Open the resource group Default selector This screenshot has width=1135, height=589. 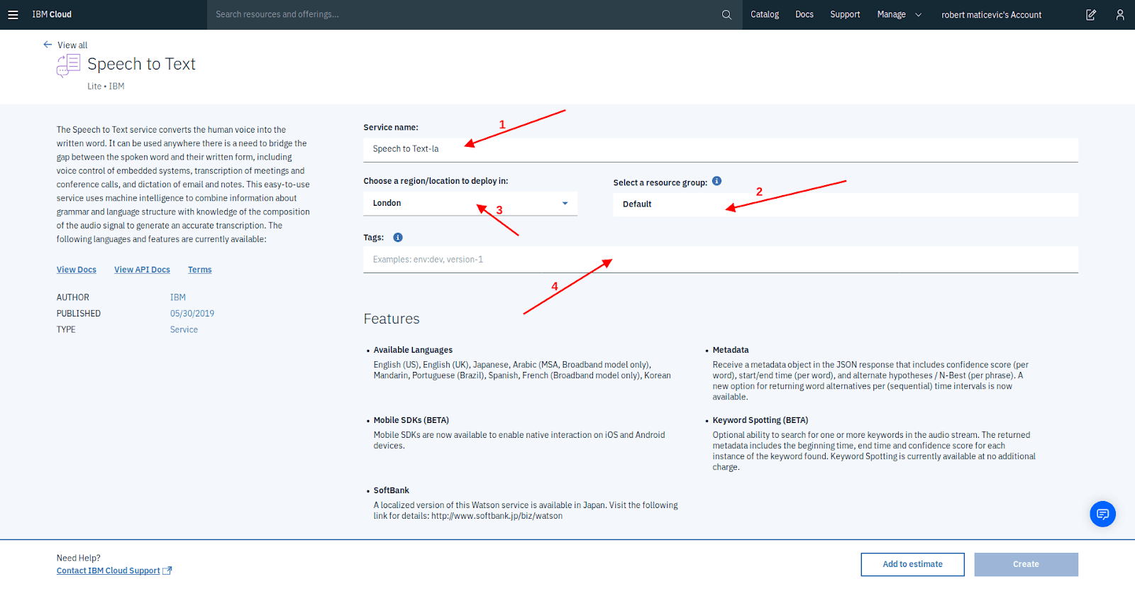[846, 204]
